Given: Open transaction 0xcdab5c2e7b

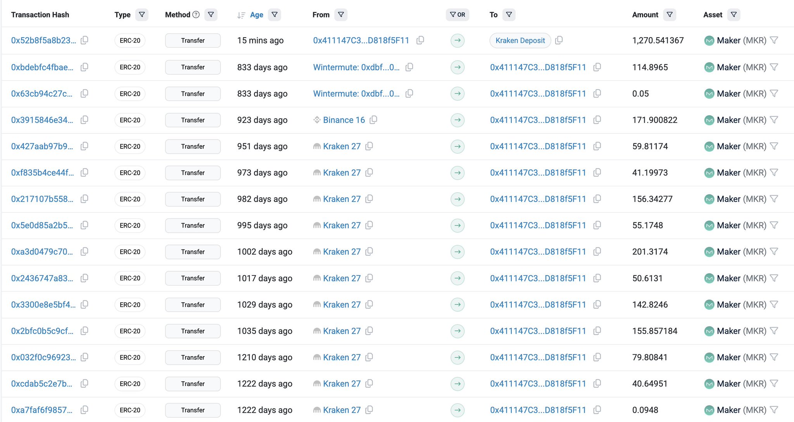Looking at the screenshot, I should [41, 384].
